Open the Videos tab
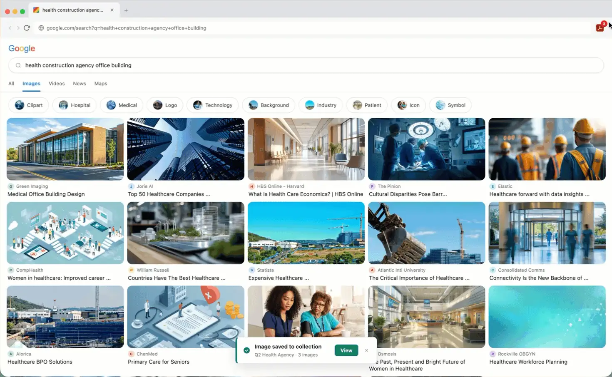This screenshot has height=377, width=612. (x=57, y=84)
